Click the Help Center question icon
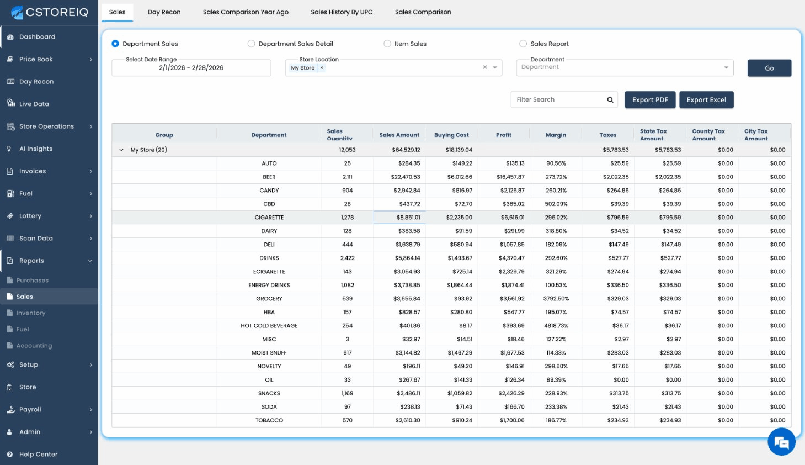The image size is (805, 465). pos(10,455)
